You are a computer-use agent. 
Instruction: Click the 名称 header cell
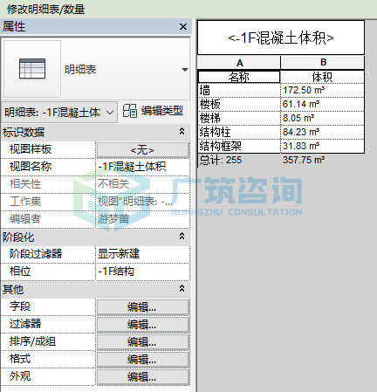pyautogui.click(x=239, y=77)
